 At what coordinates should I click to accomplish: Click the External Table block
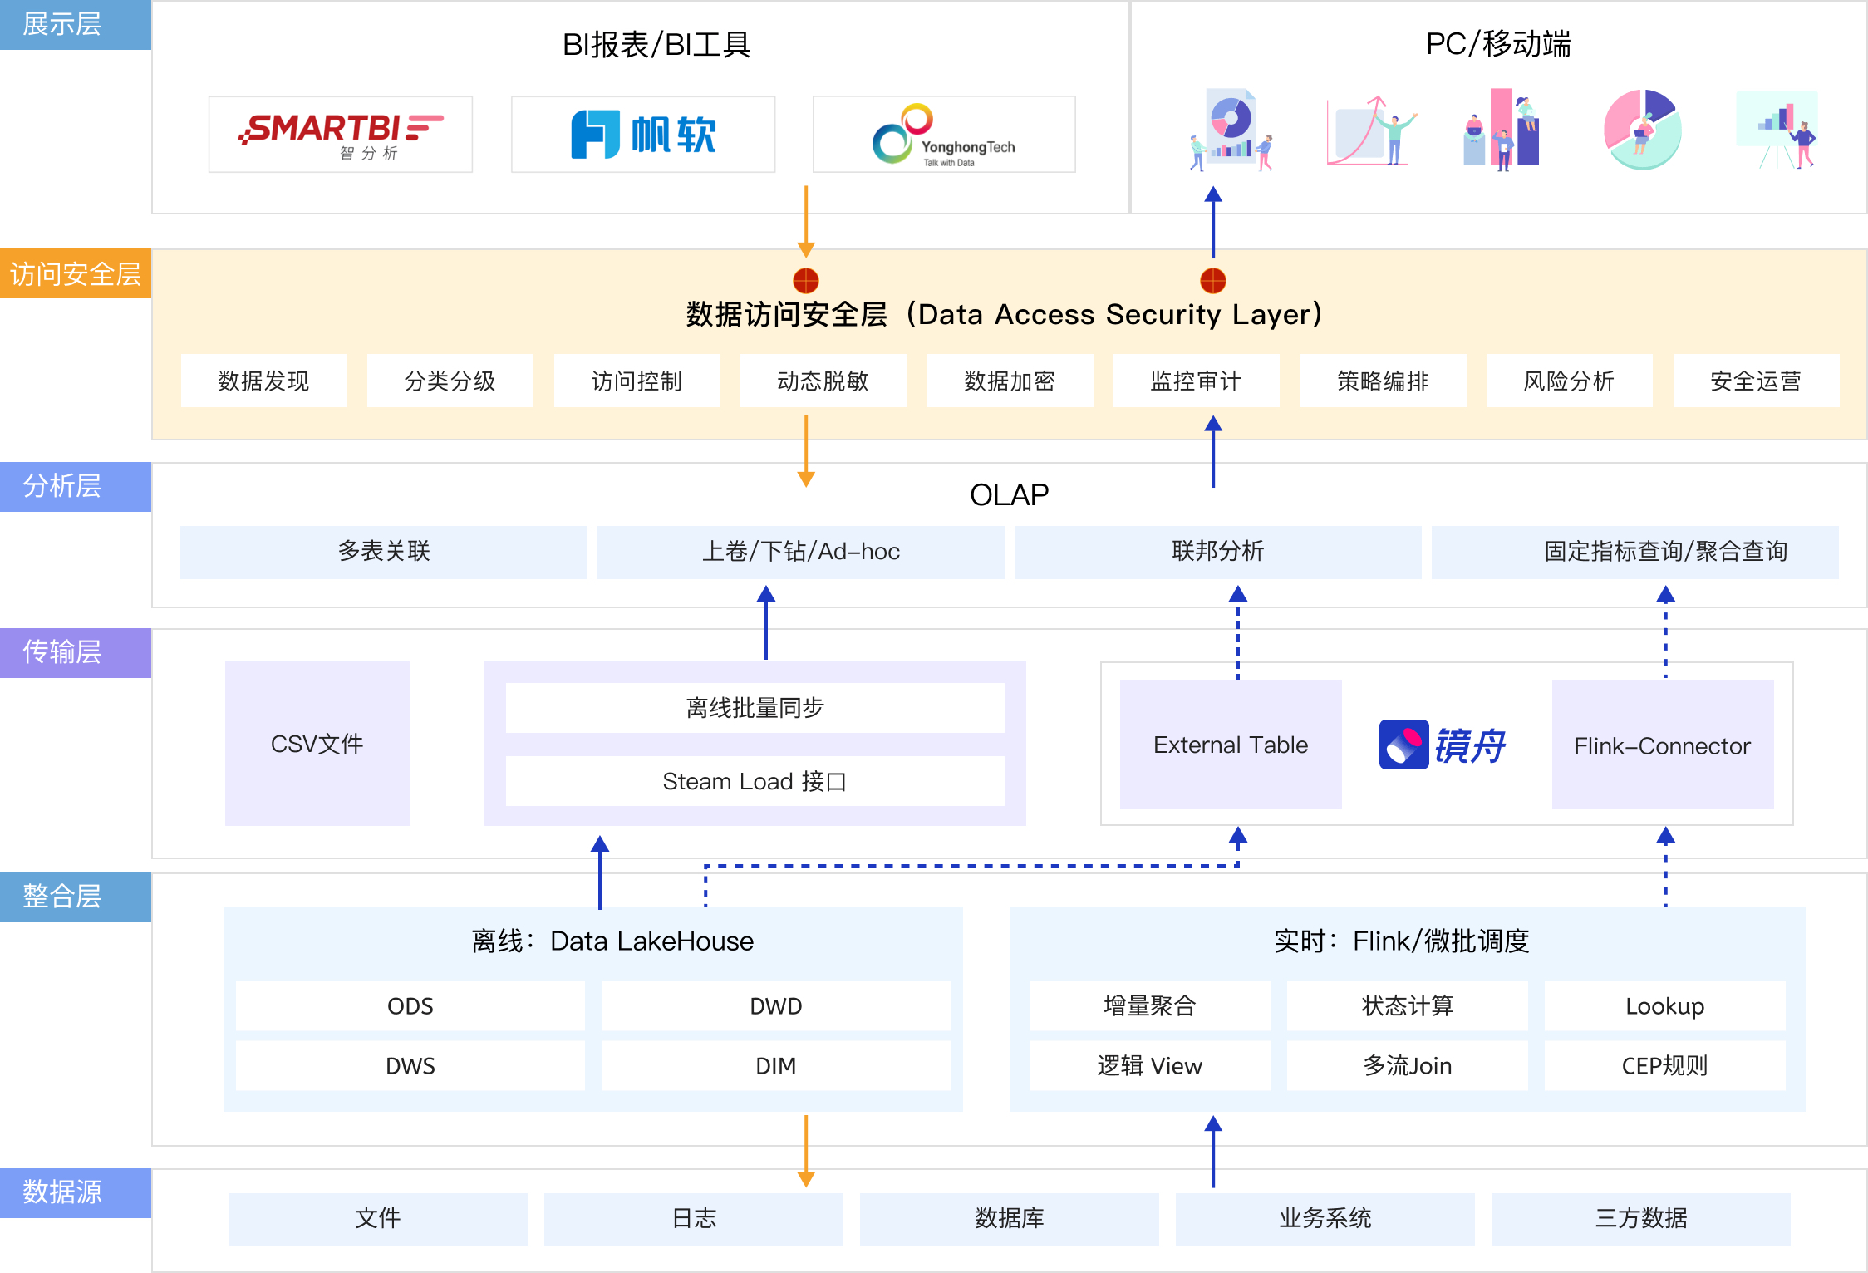pos(1231,745)
